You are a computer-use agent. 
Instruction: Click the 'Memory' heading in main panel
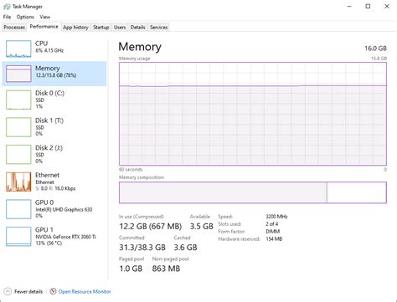pos(140,47)
